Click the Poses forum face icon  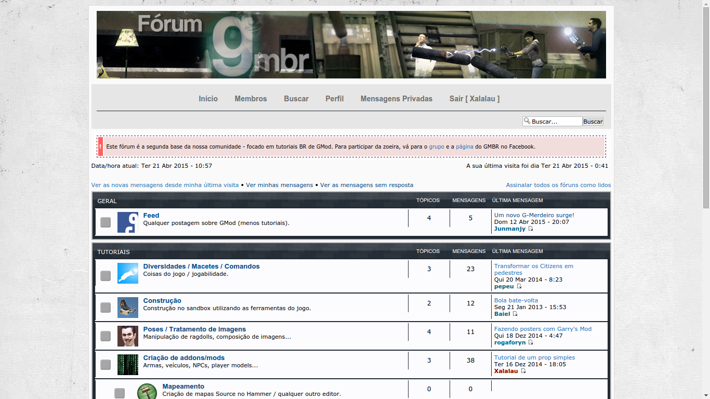(127, 336)
